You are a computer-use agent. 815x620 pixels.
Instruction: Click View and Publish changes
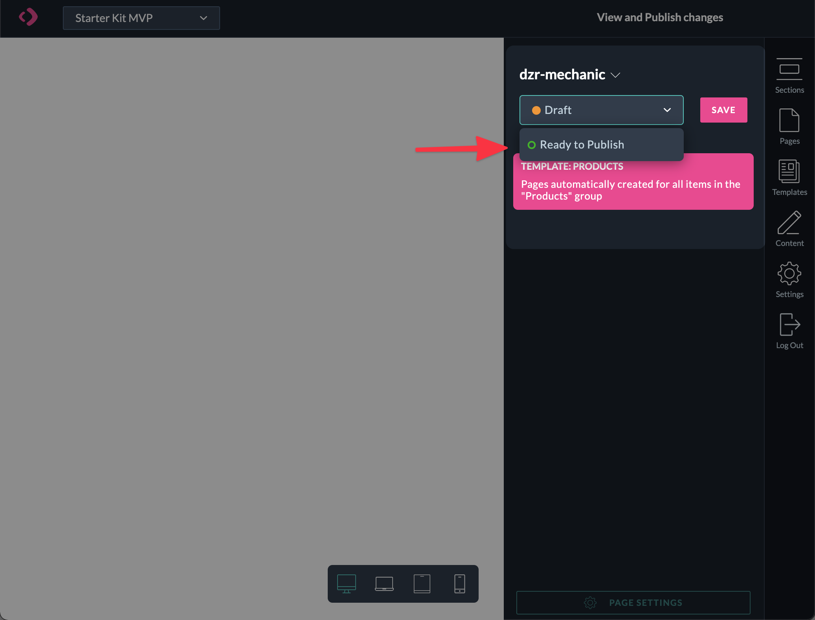[660, 17]
